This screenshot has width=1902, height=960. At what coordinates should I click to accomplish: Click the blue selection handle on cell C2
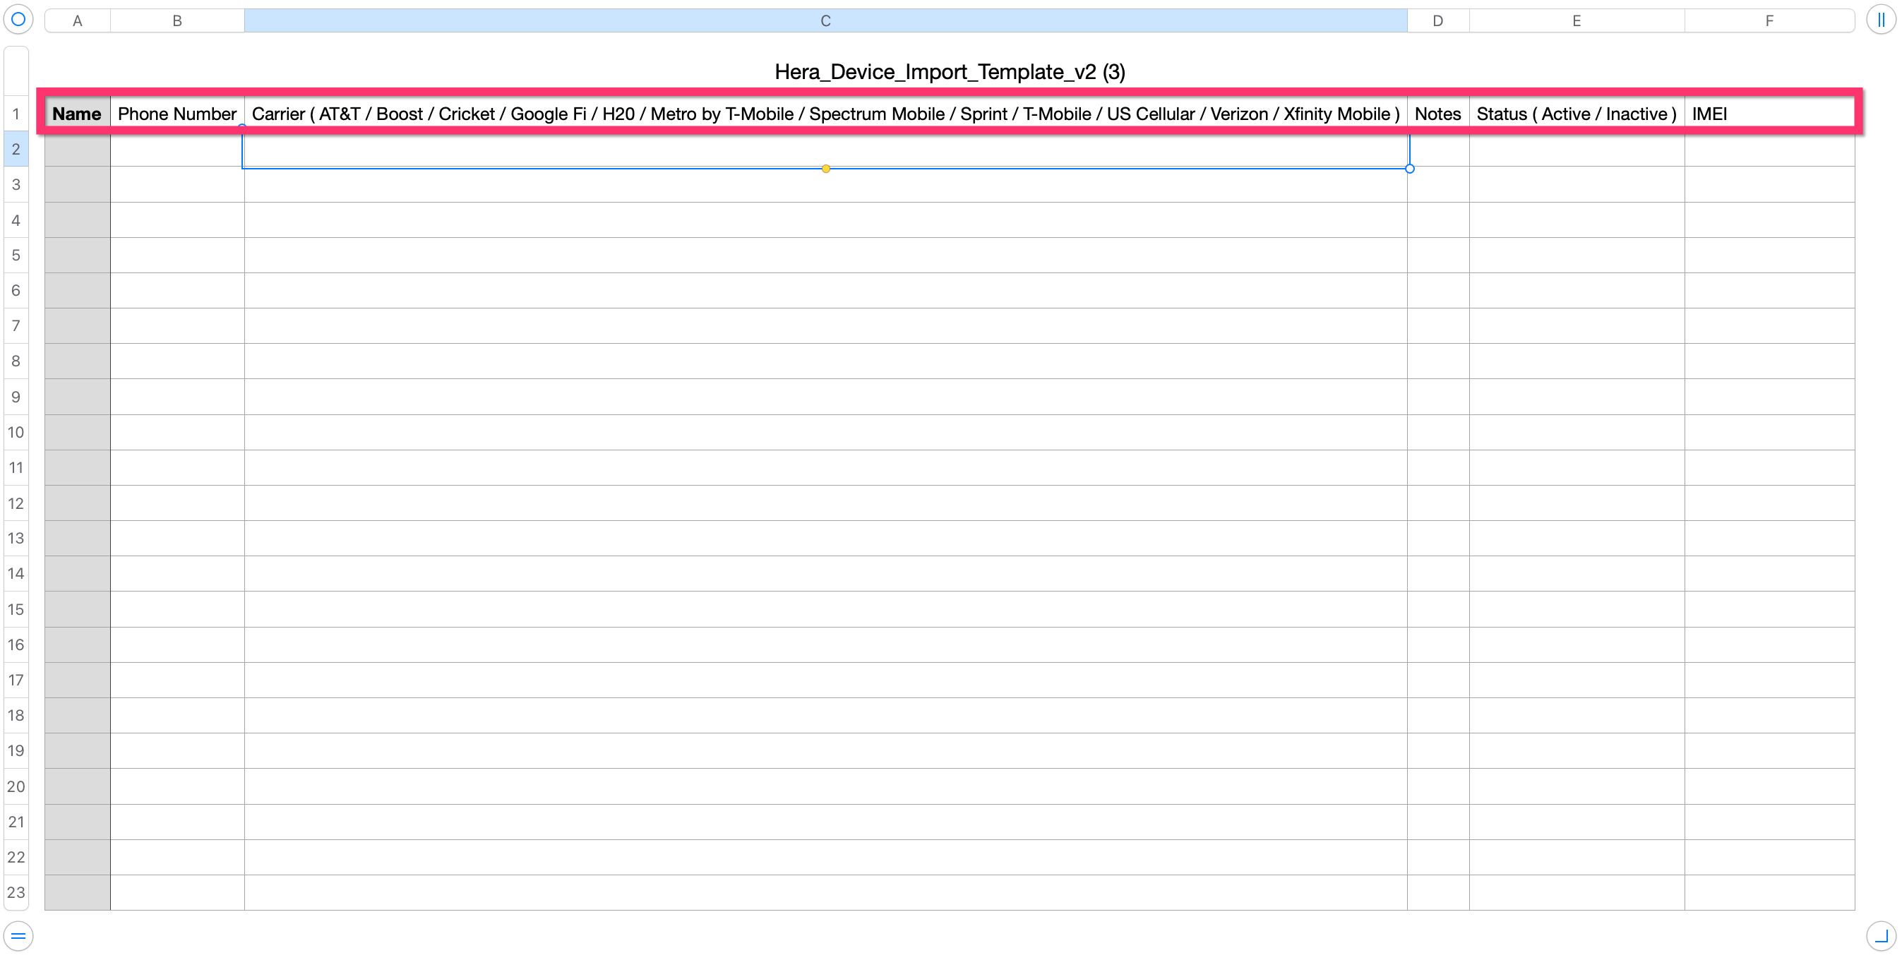click(x=1409, y=169)
